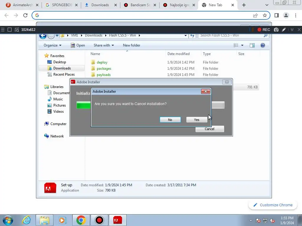Click Adobe Installer taskbar icon
Screen dimensions: 302x226
point(117,220)
